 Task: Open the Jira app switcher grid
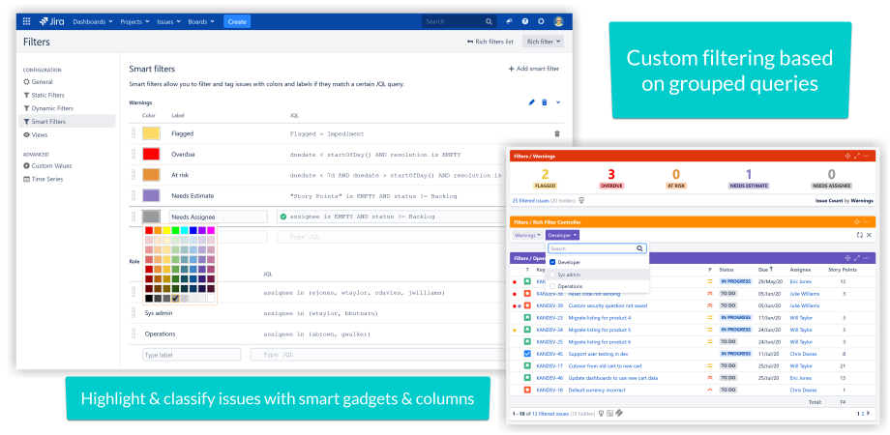point(26,21)
